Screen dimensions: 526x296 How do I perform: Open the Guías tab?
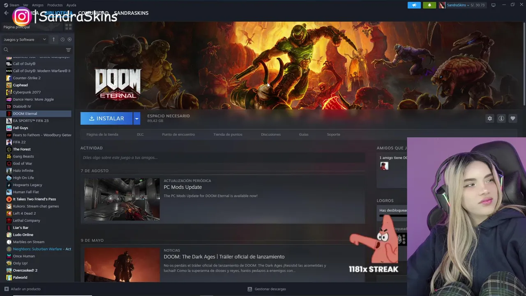click(304, 134)
